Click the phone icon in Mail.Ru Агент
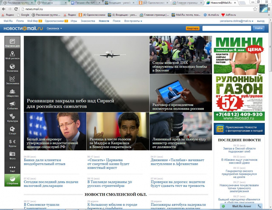 (260, 206)
